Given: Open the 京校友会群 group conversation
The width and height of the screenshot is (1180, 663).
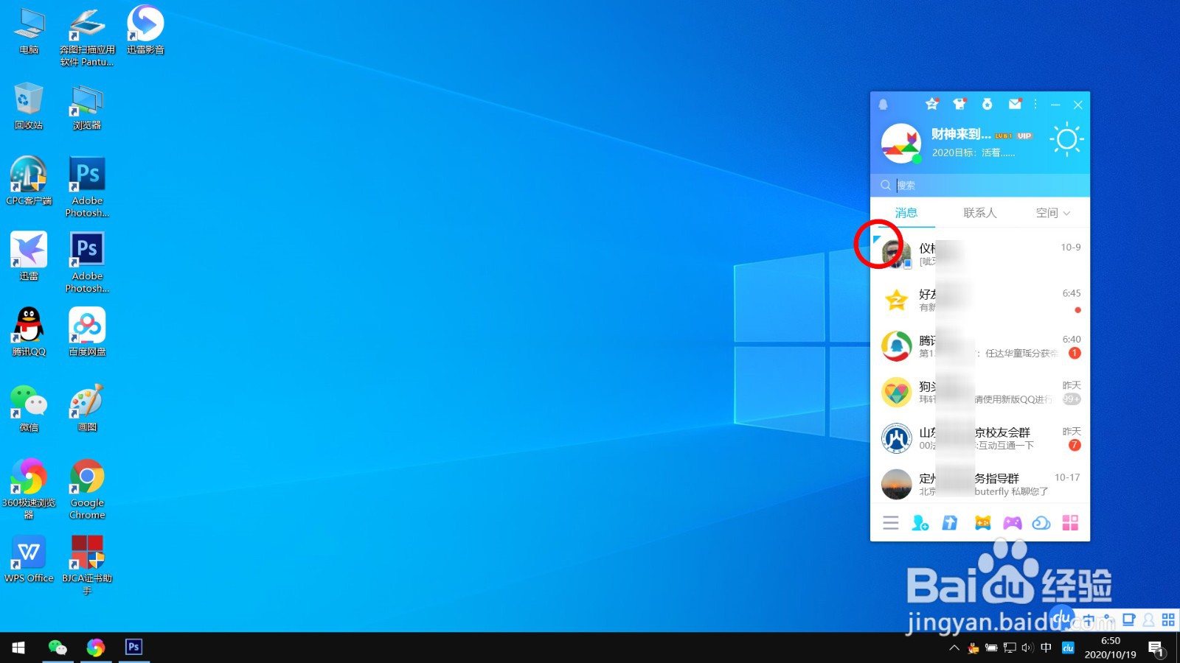Looking at the screenshot, I should [980, 438].
